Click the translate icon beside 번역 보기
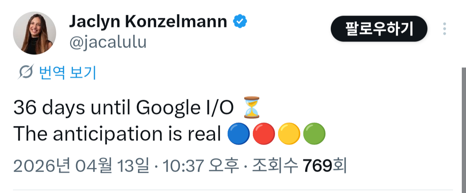 (x=26, y=72)
